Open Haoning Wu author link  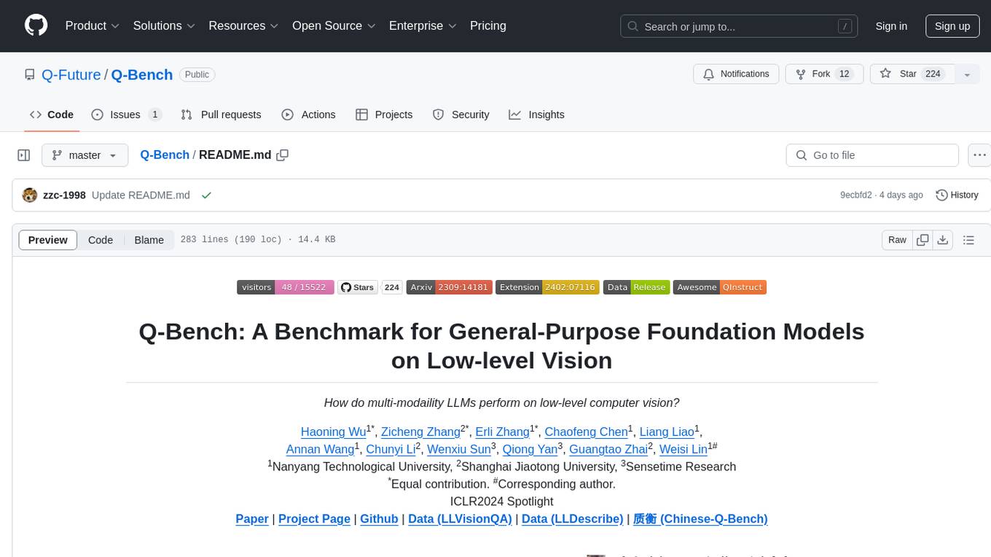tap(334, 432)
